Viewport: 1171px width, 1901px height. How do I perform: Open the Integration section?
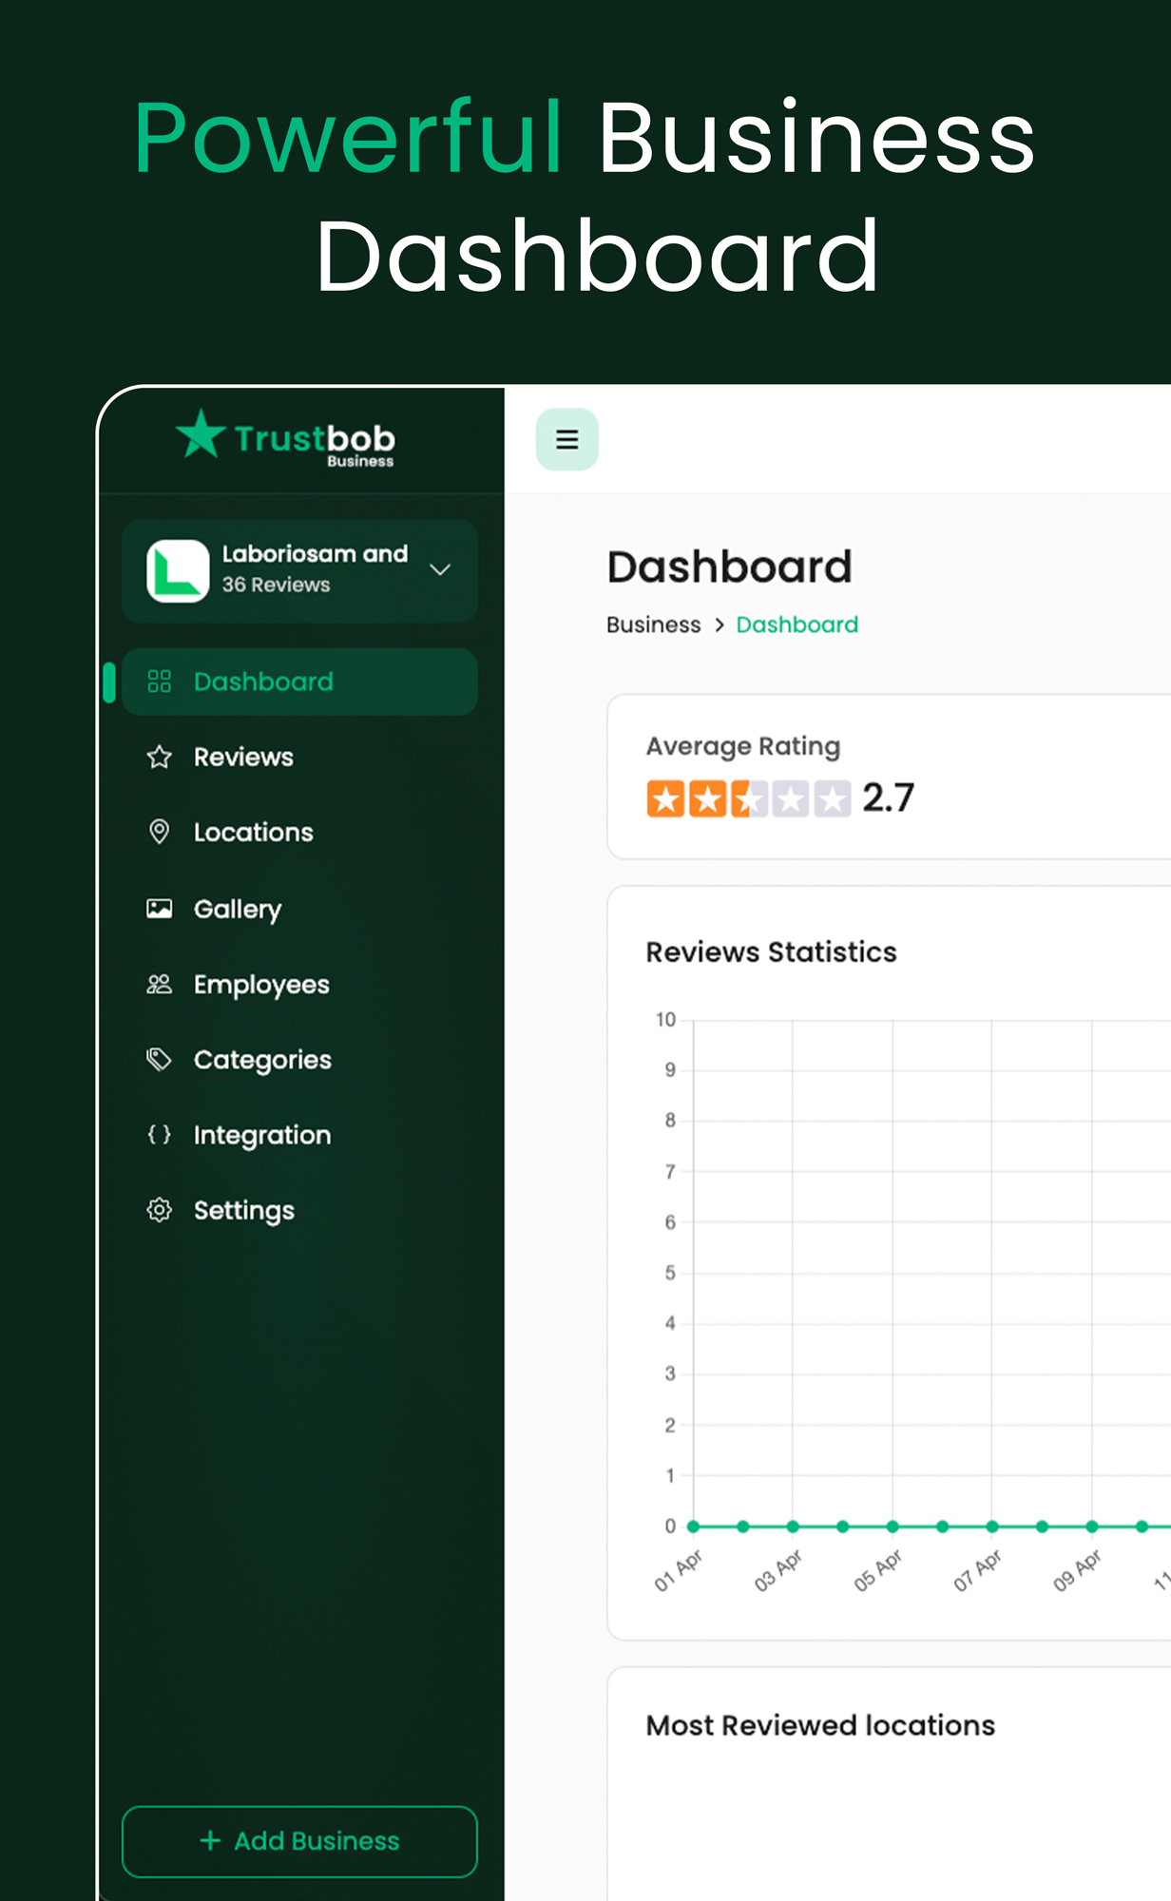pyautogui.click(x=299, y=1134)
